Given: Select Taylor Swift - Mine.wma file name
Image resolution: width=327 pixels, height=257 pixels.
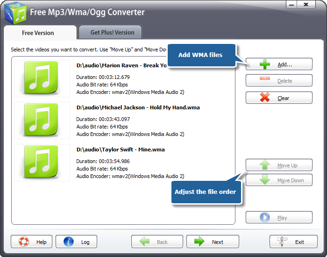Looking at the screenshot, I should [121, 150].
